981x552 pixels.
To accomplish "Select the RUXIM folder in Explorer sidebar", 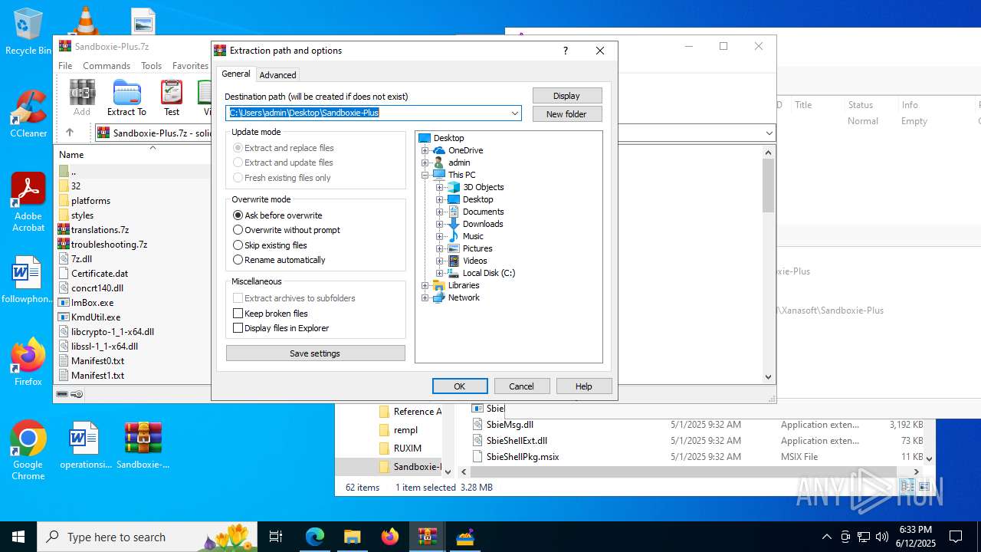I will click(407, 449).
